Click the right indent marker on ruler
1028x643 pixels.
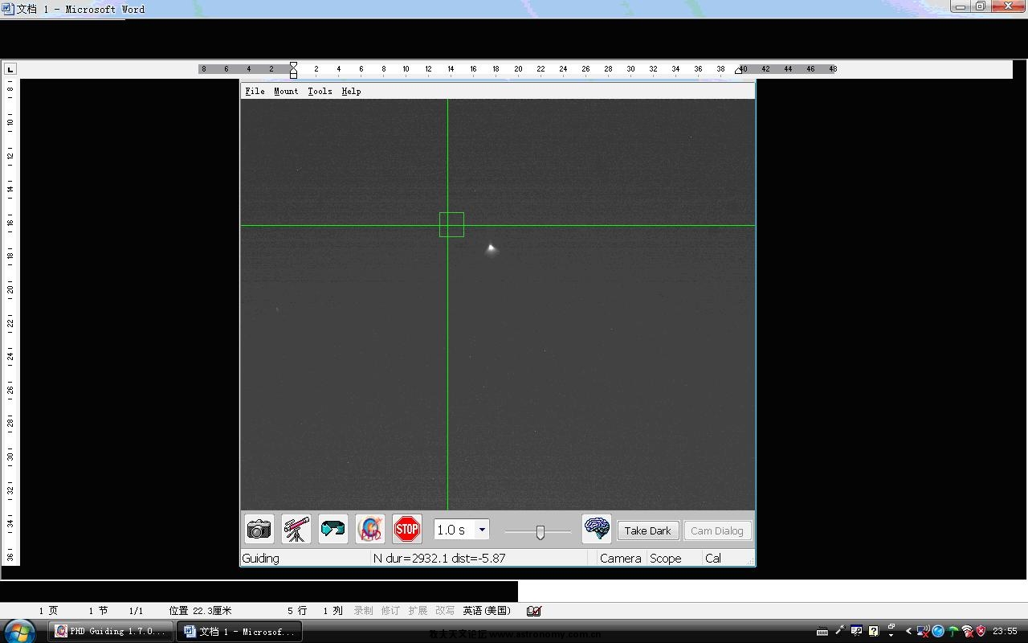[740, 70]
